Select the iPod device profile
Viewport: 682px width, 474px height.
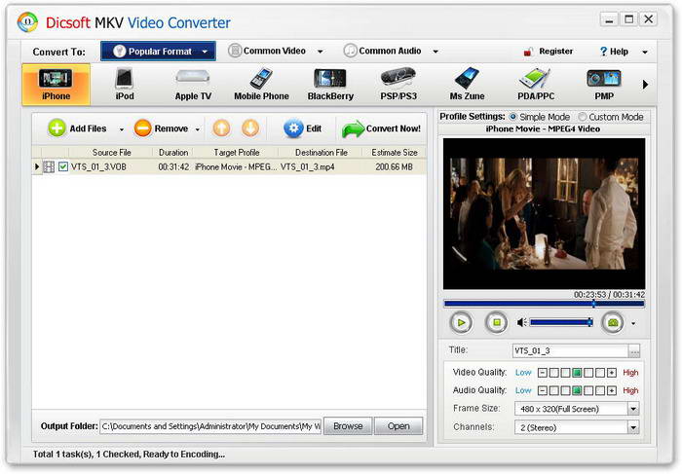pos(125,85)
